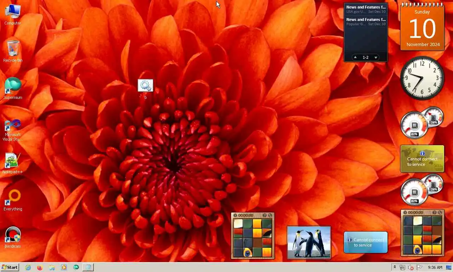The width and height of the screenshot is (453, 272).
Task: Start timer on puzzle next to penguin slideshow
Action: coord(235,215)
